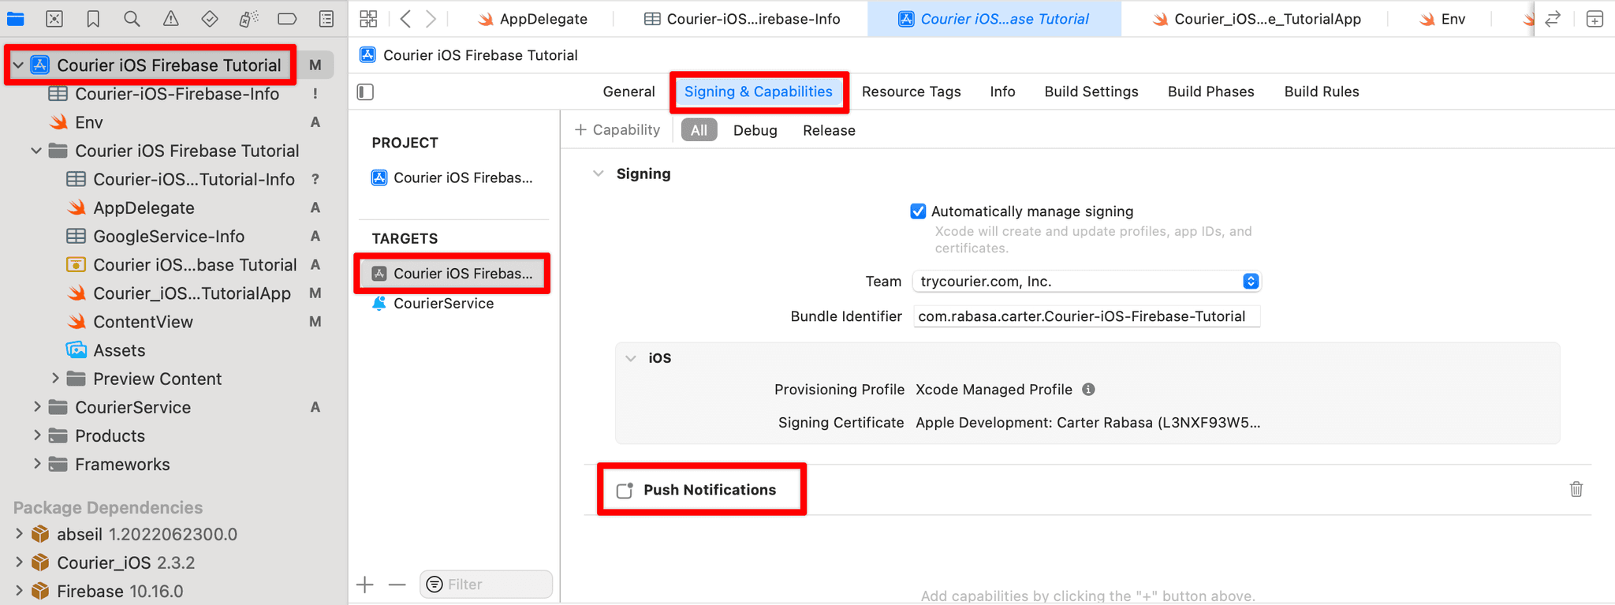
Task: Open the Report navigator icon
Action: (326, 18)
